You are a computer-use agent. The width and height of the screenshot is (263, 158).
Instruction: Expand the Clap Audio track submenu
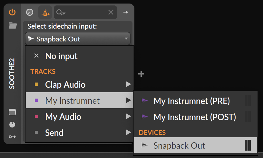point(129,84)
